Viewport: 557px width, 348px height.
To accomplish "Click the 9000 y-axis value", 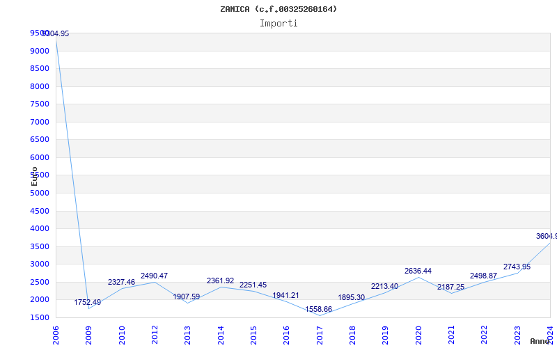I will pyautogui.click(x=40, y=51).
